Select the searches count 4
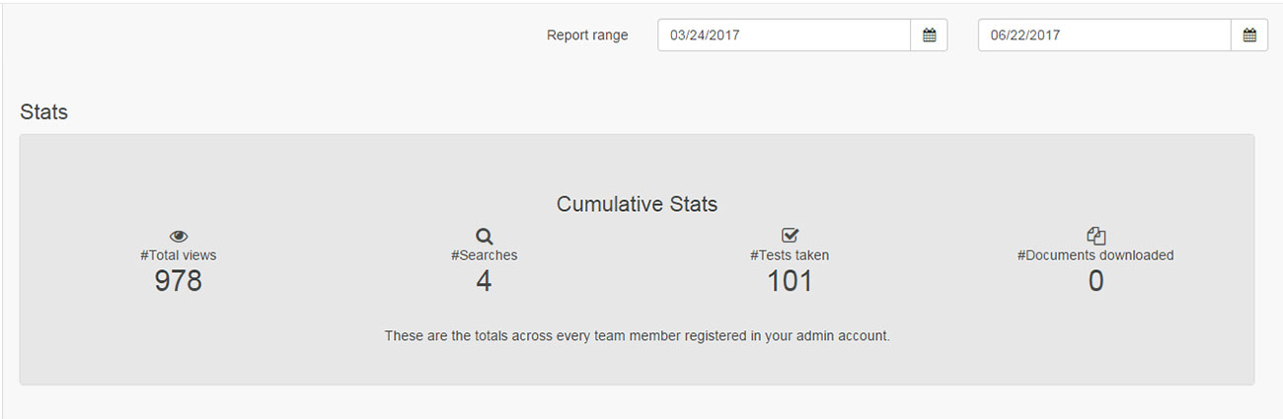The width and height of the screenshot is (1283, 419). (x=484, y=282)
